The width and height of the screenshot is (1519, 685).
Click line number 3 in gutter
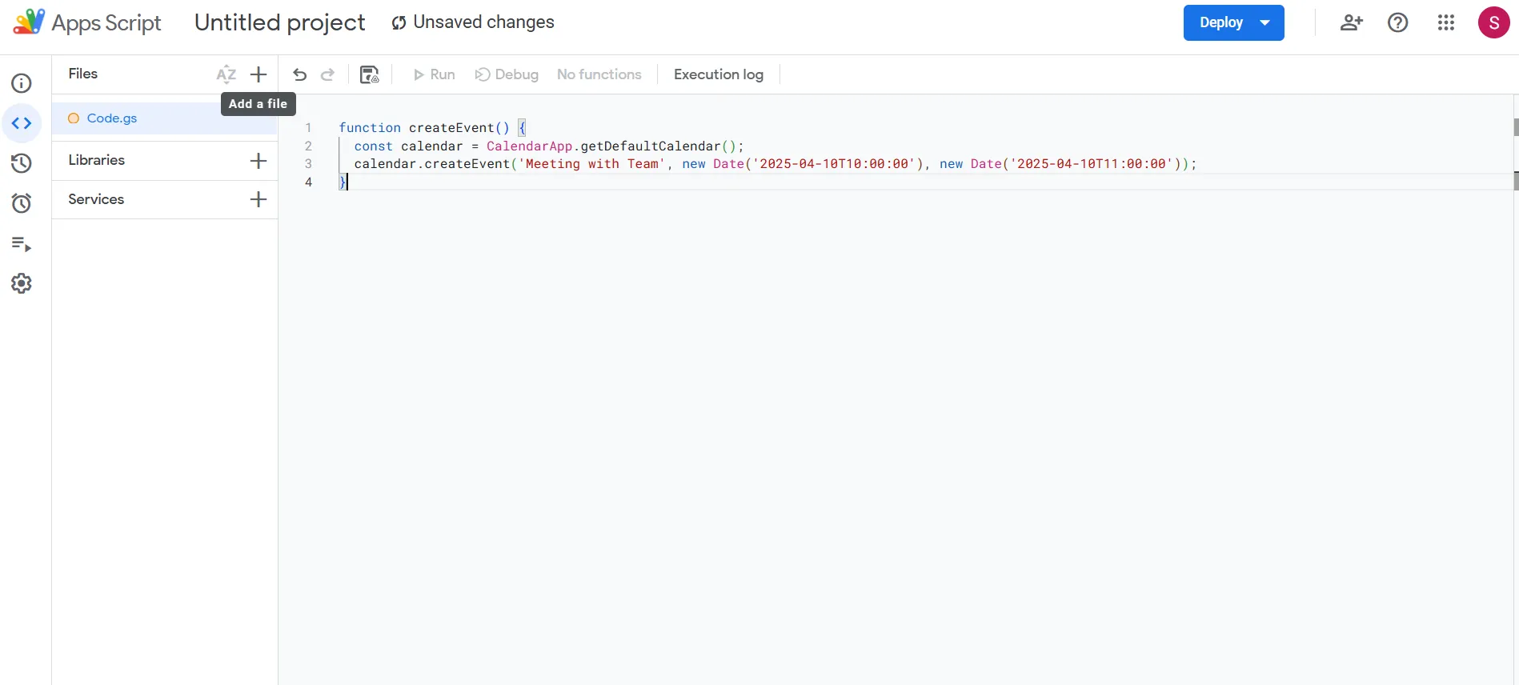[x=308, y=164]
